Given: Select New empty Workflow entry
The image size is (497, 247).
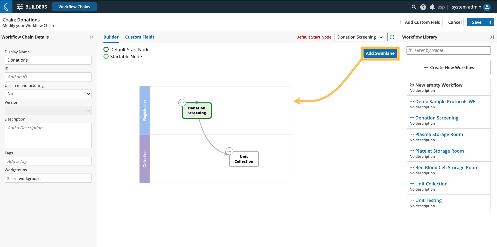Looking at the screenshot, I should pyautogui.click(x=449, y=87).
